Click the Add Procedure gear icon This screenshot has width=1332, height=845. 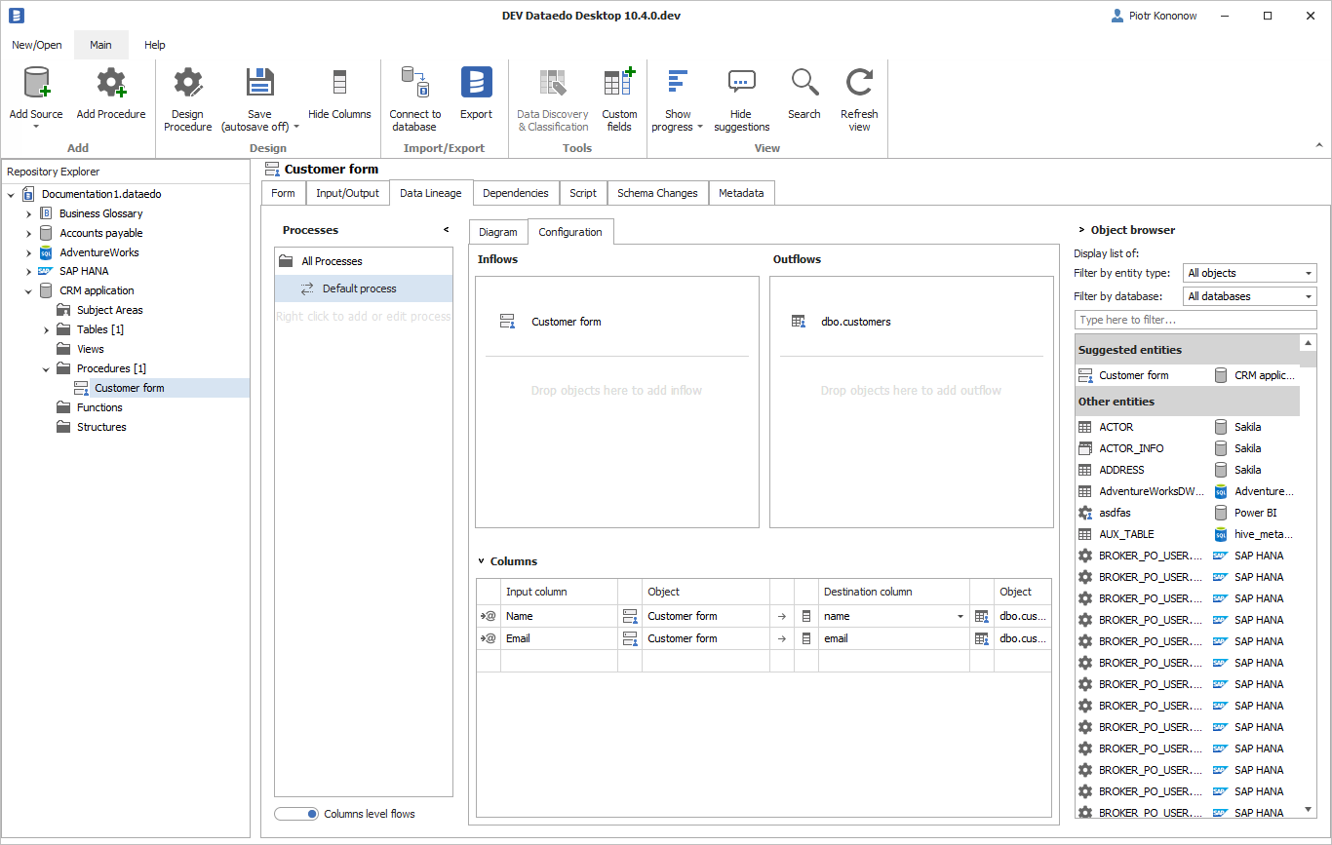[x=111, y=84]
